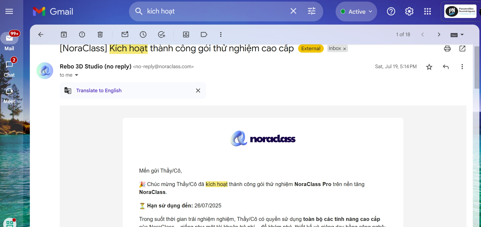Reply to this email

[446, 67]
